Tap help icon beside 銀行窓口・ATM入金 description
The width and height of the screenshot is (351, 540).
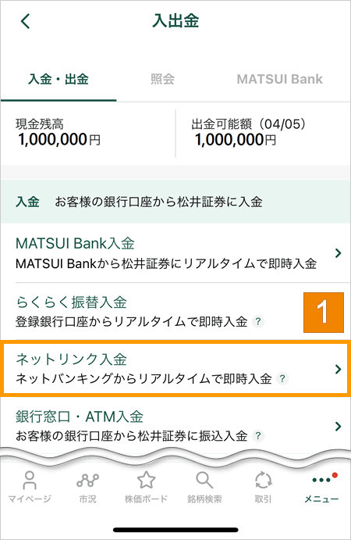click(258, 436)
